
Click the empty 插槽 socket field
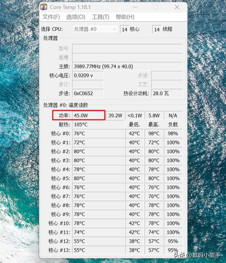click(x=127, y=58)
